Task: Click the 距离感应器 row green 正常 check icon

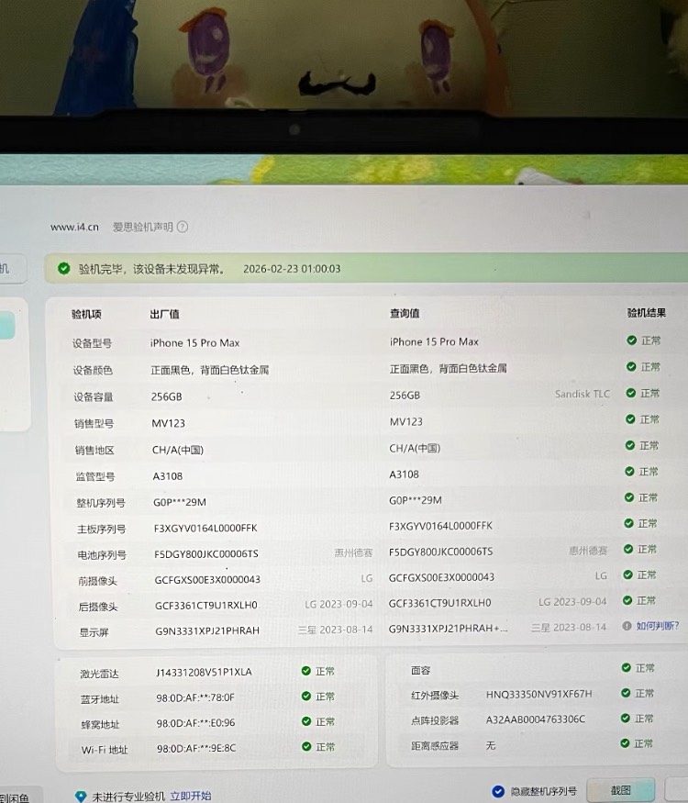Action: (625, 743)
